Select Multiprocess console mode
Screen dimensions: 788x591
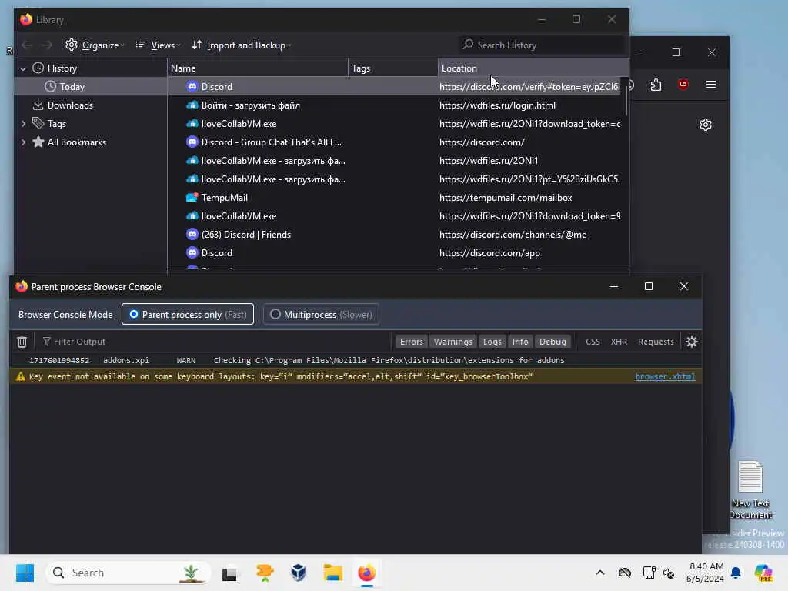point(321,315)
